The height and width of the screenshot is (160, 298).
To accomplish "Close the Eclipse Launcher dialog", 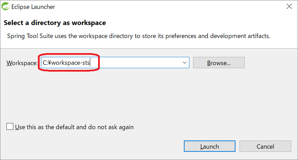I will pyautogui.click(x=289, y=7).
